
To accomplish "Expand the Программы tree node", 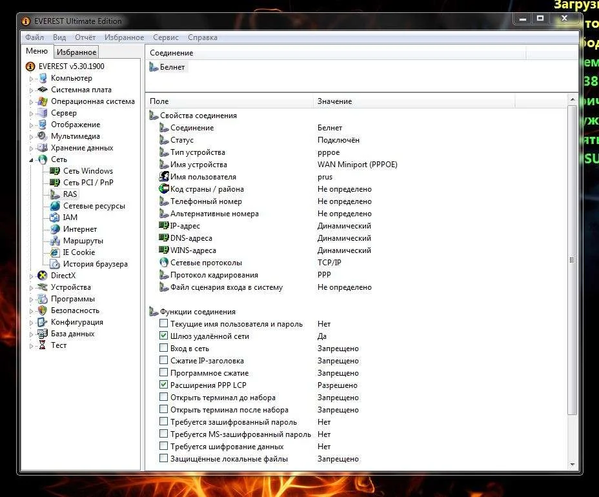I will (30, 299).
